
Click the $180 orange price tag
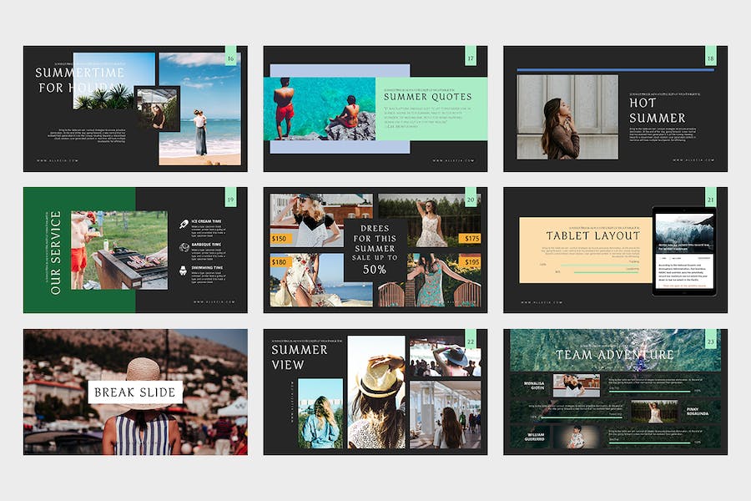click(279, 261)
